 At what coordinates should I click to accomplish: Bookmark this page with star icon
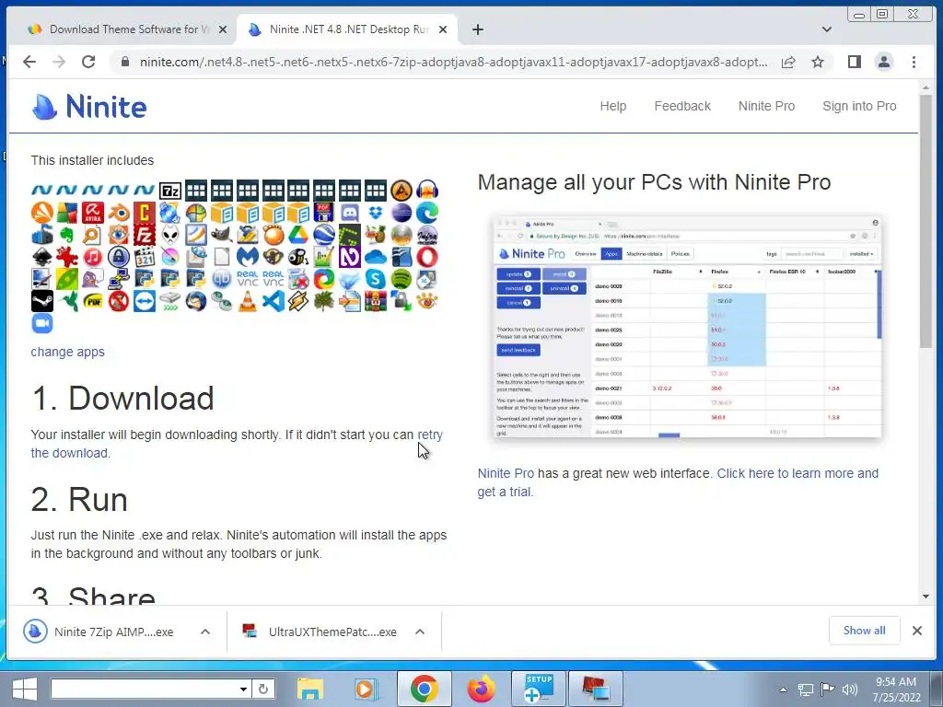click(818, 62)
